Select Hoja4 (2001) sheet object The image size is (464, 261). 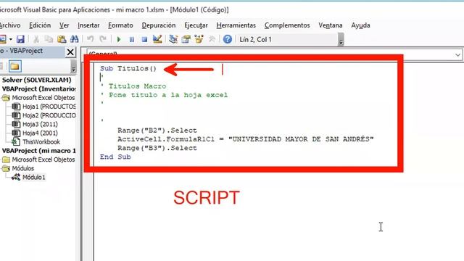point(35,133)
